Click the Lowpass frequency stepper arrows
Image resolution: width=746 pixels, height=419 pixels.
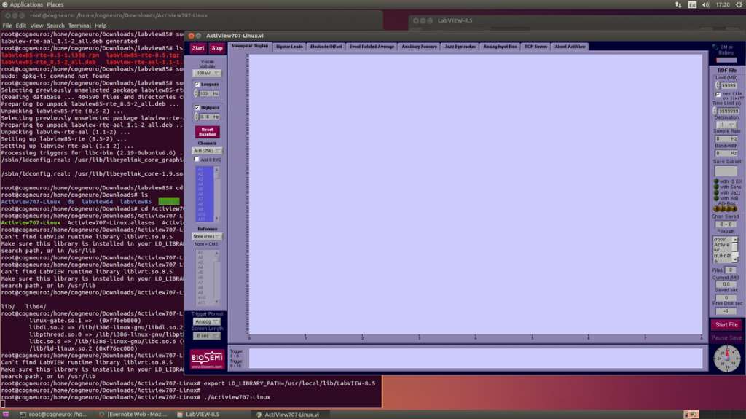195,93
